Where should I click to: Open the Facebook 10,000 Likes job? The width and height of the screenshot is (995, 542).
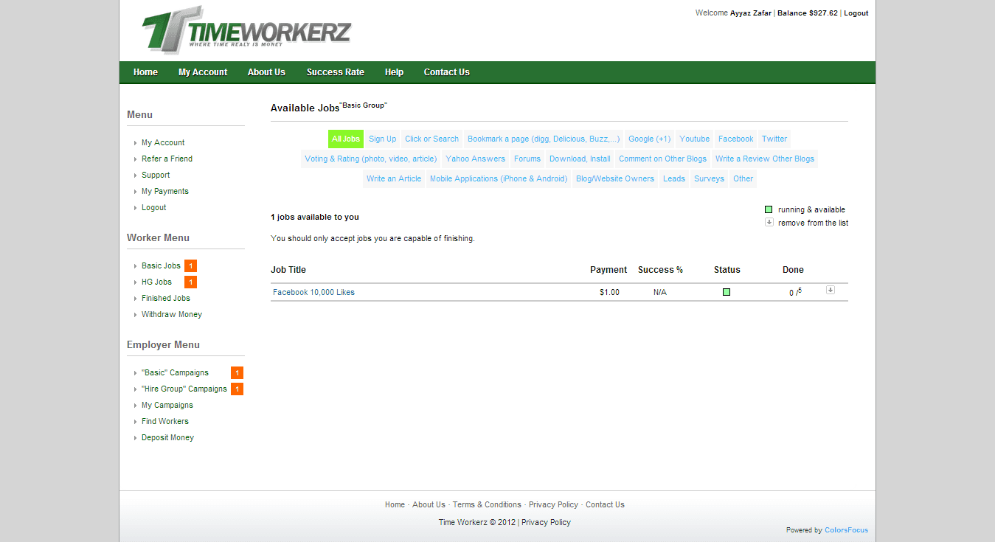(x=313, y=293)
